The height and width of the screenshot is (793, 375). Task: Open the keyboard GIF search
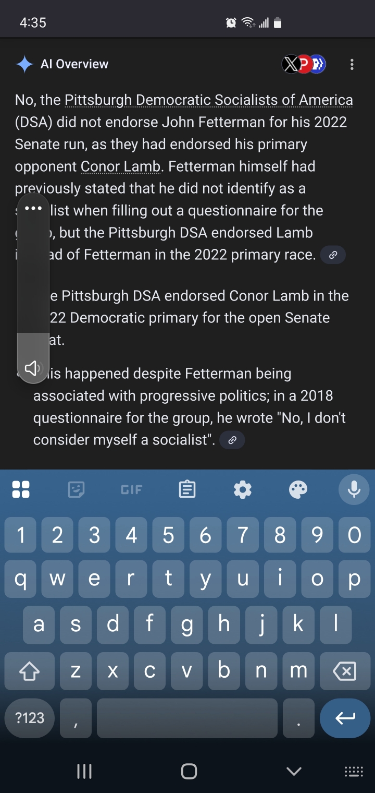pos(131,489)
